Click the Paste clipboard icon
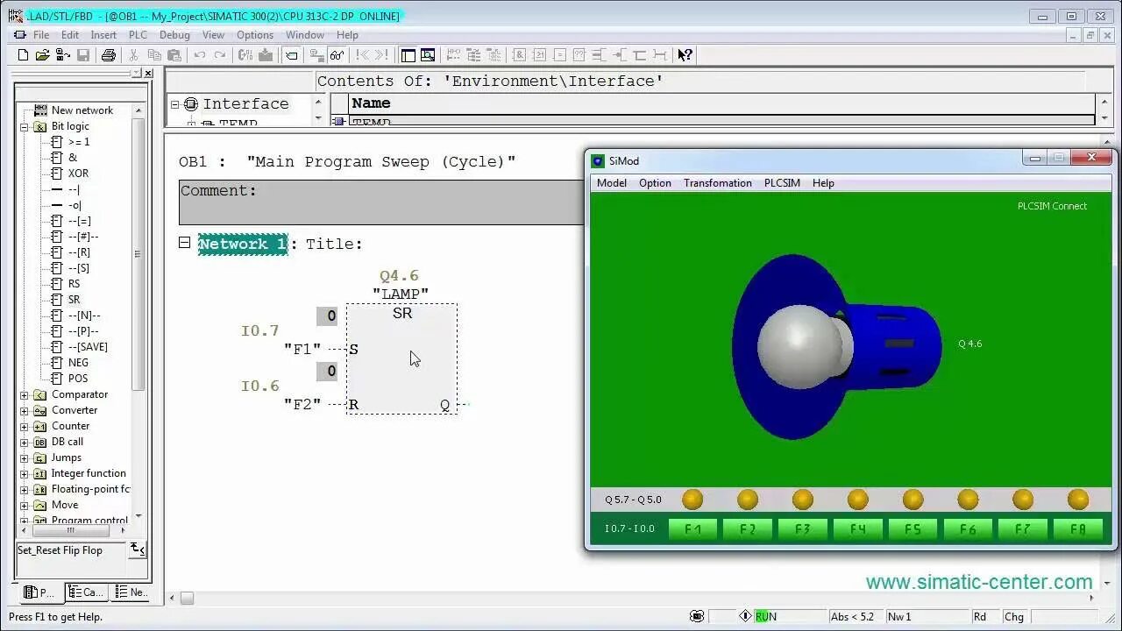This screenshot has height=631, width=1122. (174, 55)
